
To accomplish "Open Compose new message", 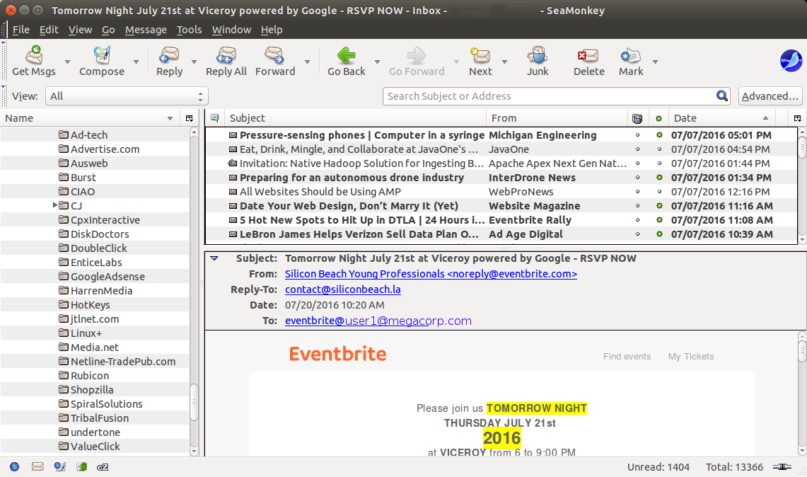I will click(x=101, y=60).
